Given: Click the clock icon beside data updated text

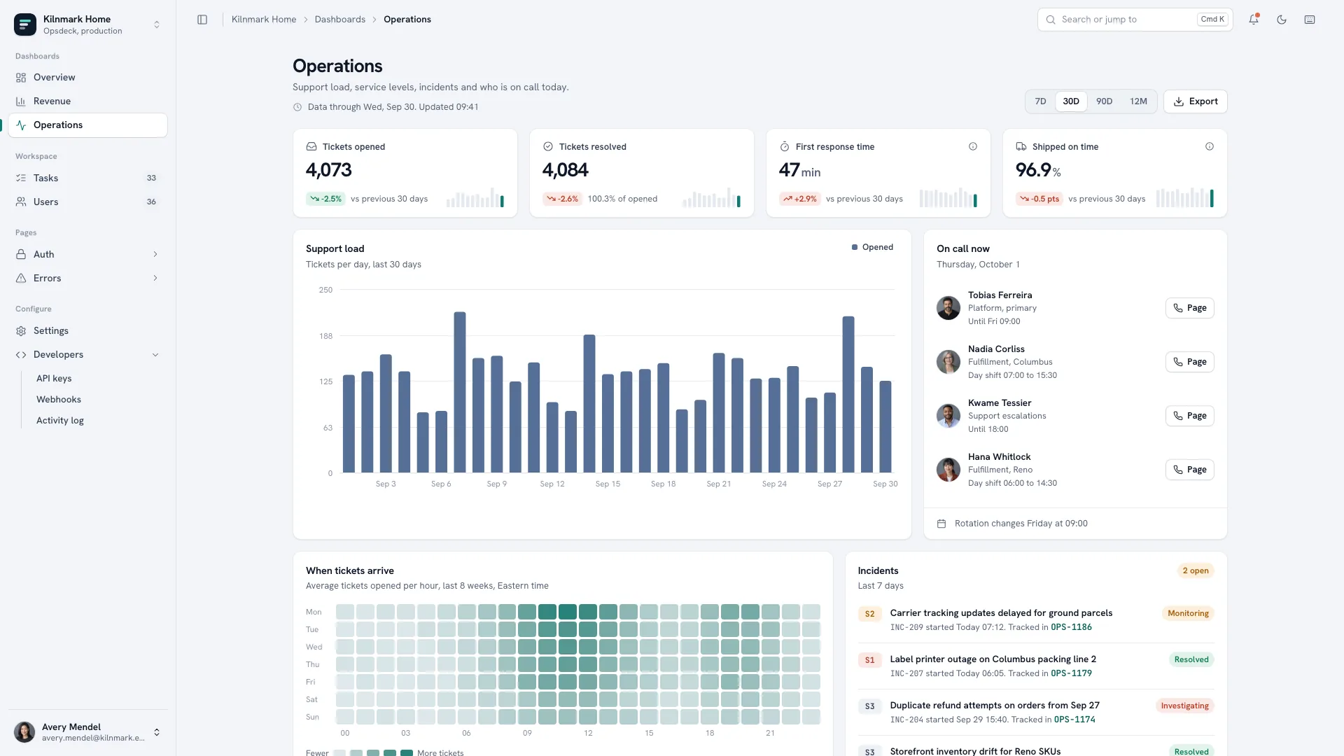Looking at the screenshot, I should tap(297, 107).
